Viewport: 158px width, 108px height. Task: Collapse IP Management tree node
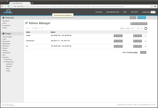pos(3,62)
